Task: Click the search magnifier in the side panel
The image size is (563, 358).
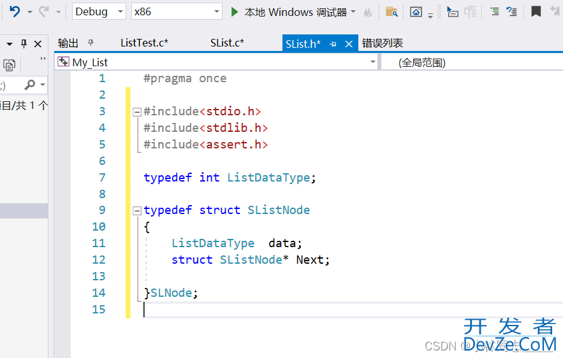Action: coord(29,85)
